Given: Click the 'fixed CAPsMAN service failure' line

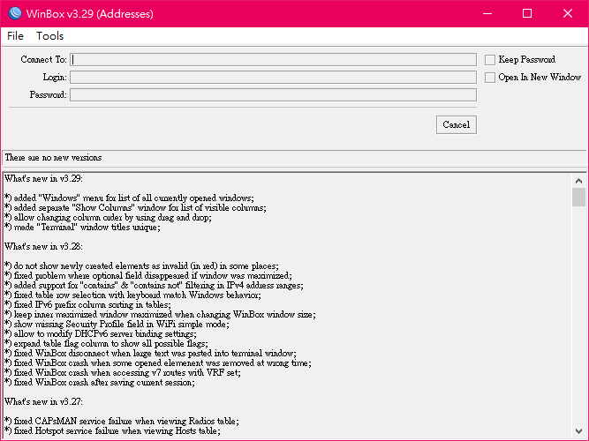Looking at the screenshot, I should click(x=122, y=421).
